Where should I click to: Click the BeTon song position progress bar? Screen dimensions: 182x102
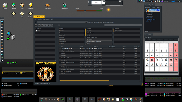[61, 22]
